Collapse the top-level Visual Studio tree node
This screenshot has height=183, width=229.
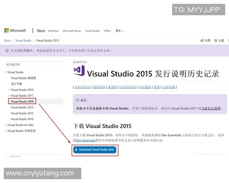pyautogui.click(x=6, y=72)
